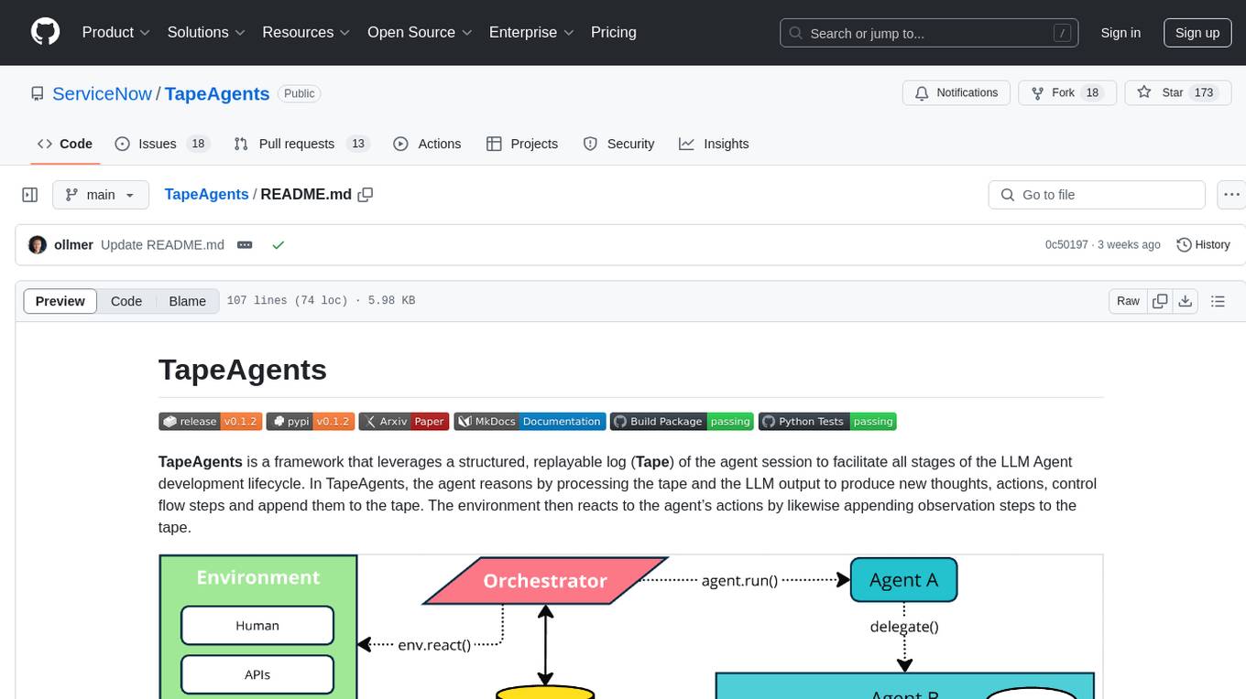Toggle the file tree side panel
Viewport: 1246px width, 699px height.
(x=30, y=195)
